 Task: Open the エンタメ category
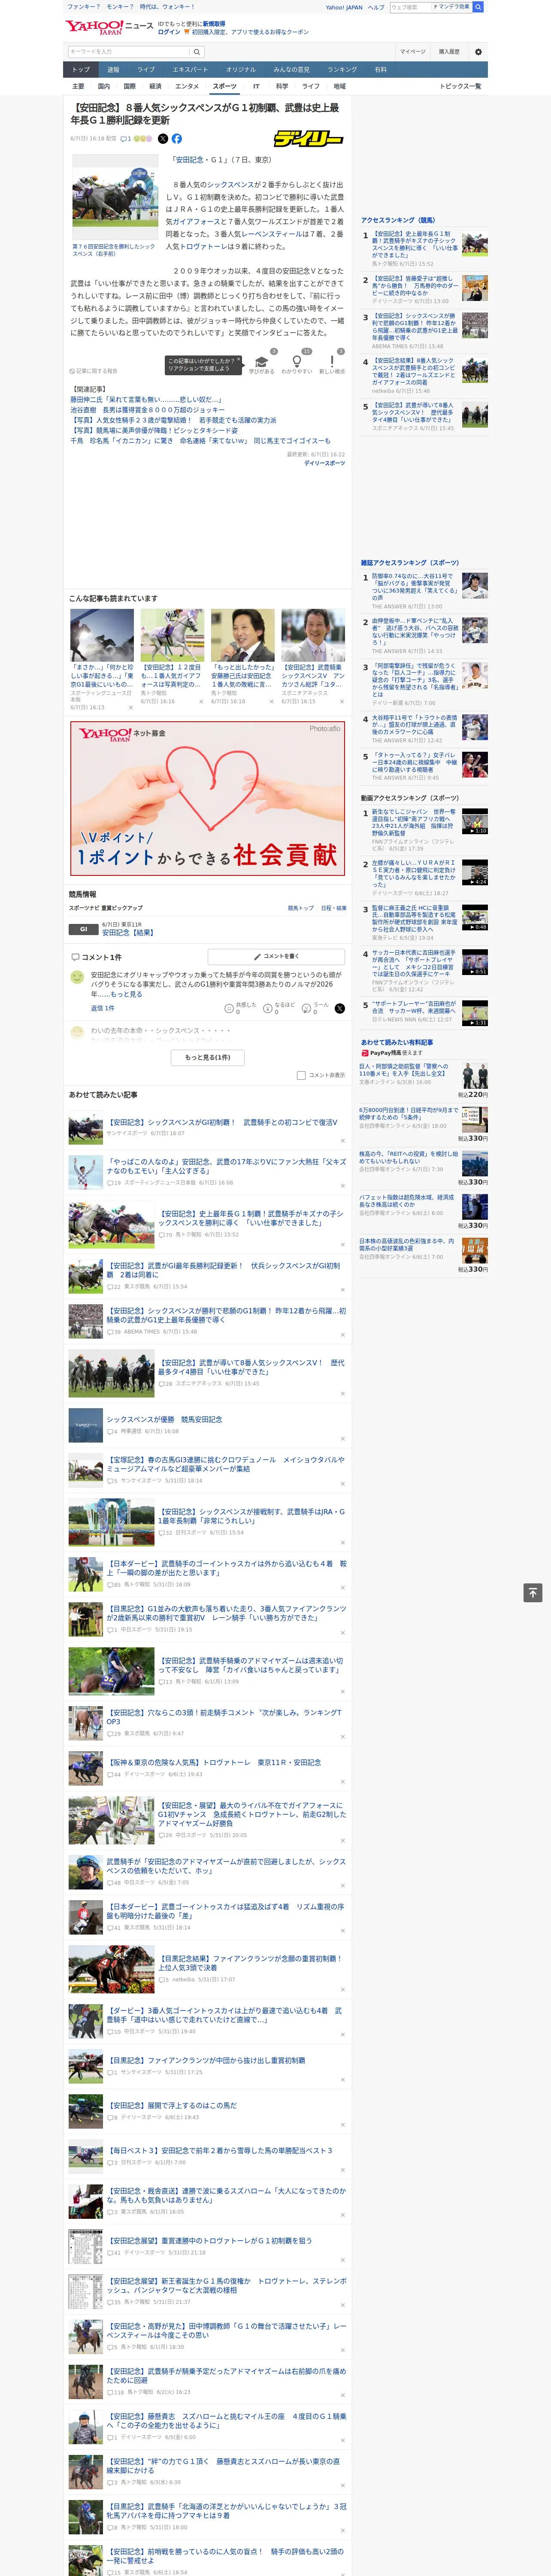(x=187, y=86)
